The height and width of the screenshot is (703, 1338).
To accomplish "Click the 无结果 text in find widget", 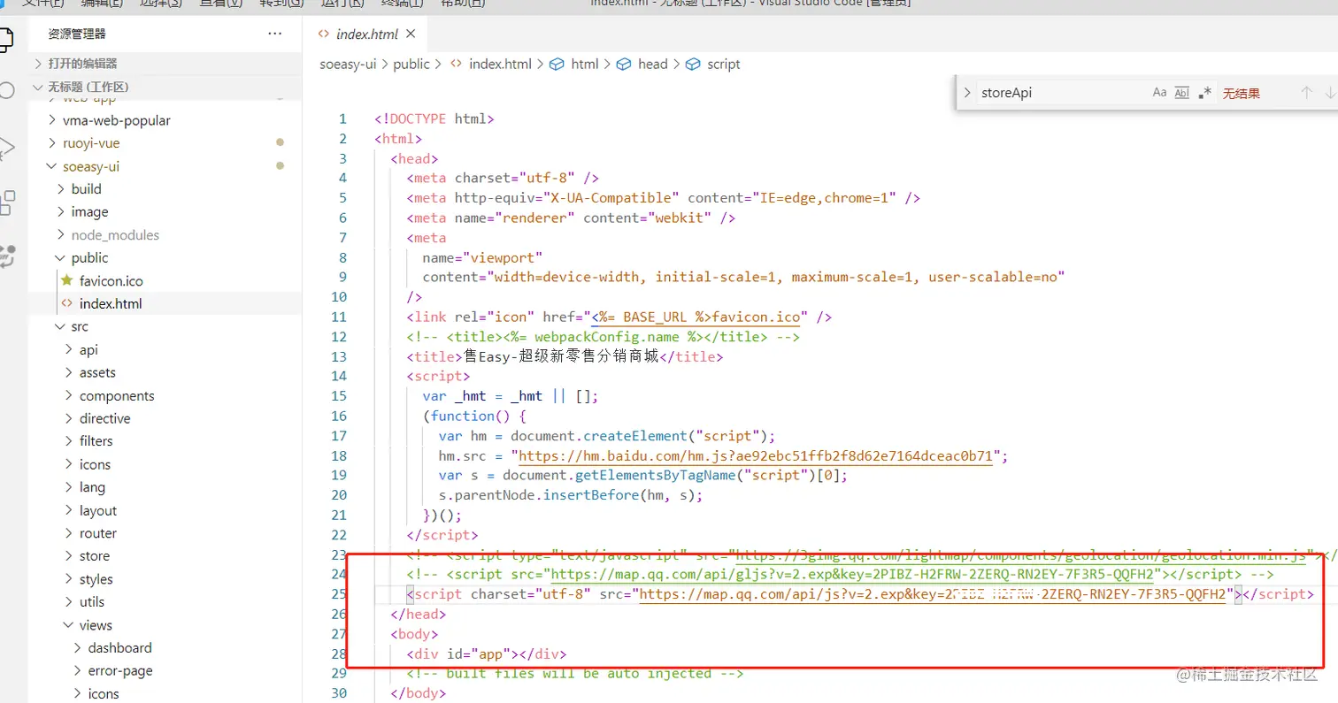I will pos(1242,93).
